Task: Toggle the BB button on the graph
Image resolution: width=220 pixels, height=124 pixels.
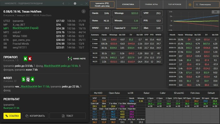Action: click(215, 12)
